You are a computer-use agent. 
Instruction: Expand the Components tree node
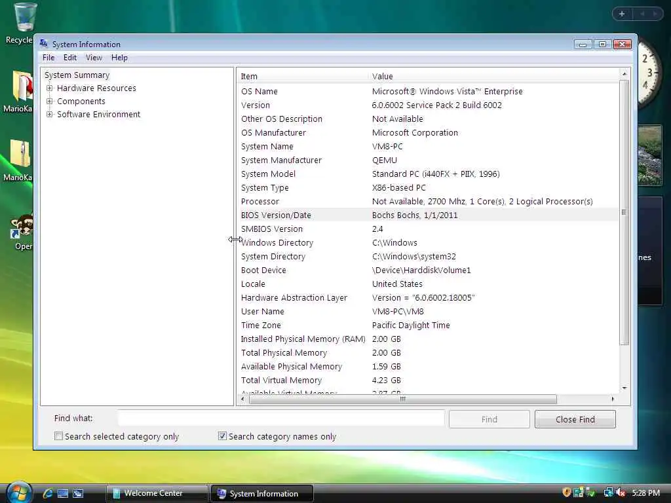tap(50, 102)
